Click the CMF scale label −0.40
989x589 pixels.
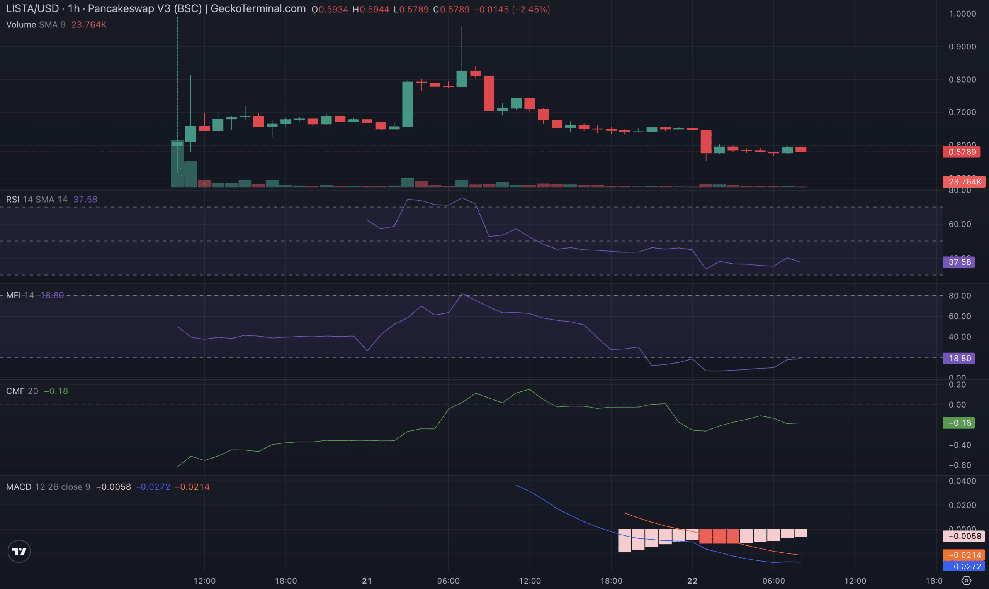coord(960,445)
